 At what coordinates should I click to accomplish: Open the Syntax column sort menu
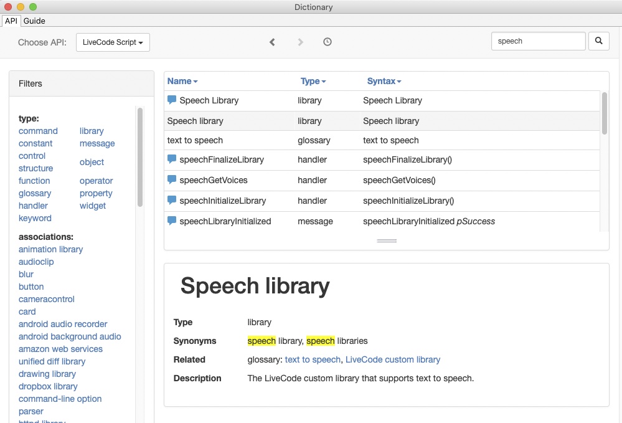click(x=384, y=81)
